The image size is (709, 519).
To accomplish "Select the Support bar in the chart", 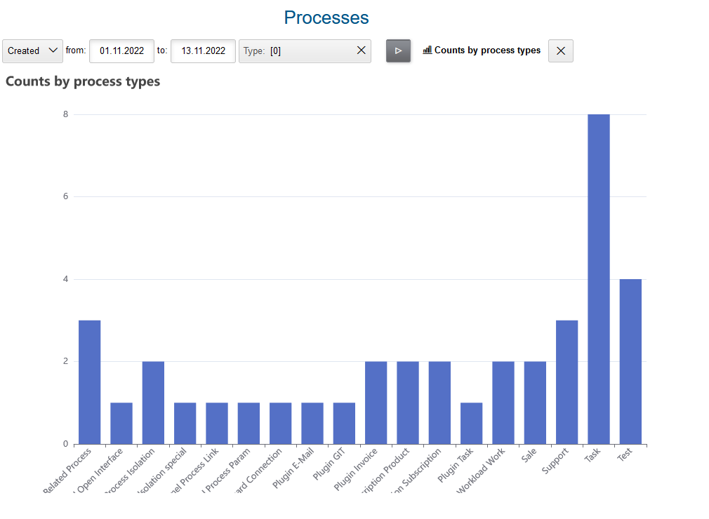I will [566, 382].
